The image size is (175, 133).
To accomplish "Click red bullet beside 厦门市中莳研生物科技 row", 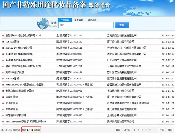I will coord(3,97).
